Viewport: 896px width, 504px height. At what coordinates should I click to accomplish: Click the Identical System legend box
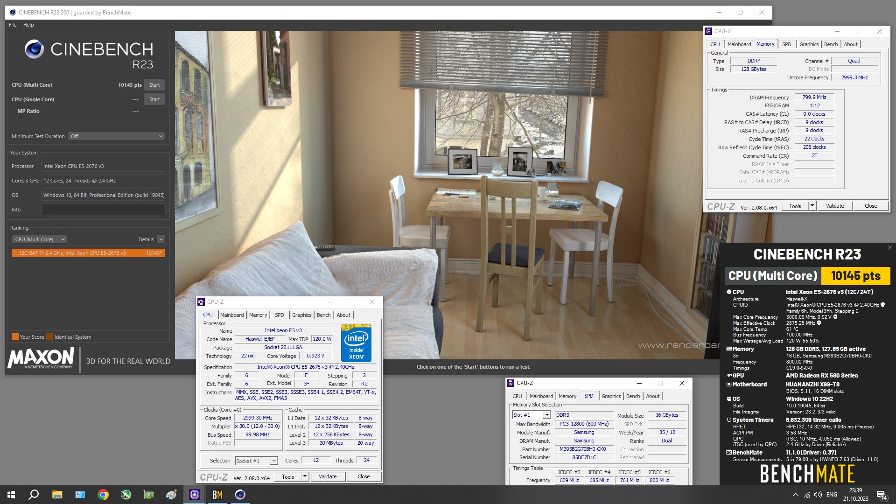pos(49,337)
